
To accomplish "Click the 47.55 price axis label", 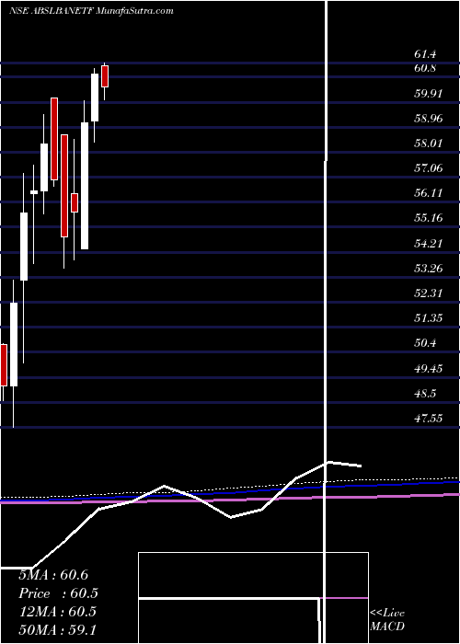I will tap(428, 418).
